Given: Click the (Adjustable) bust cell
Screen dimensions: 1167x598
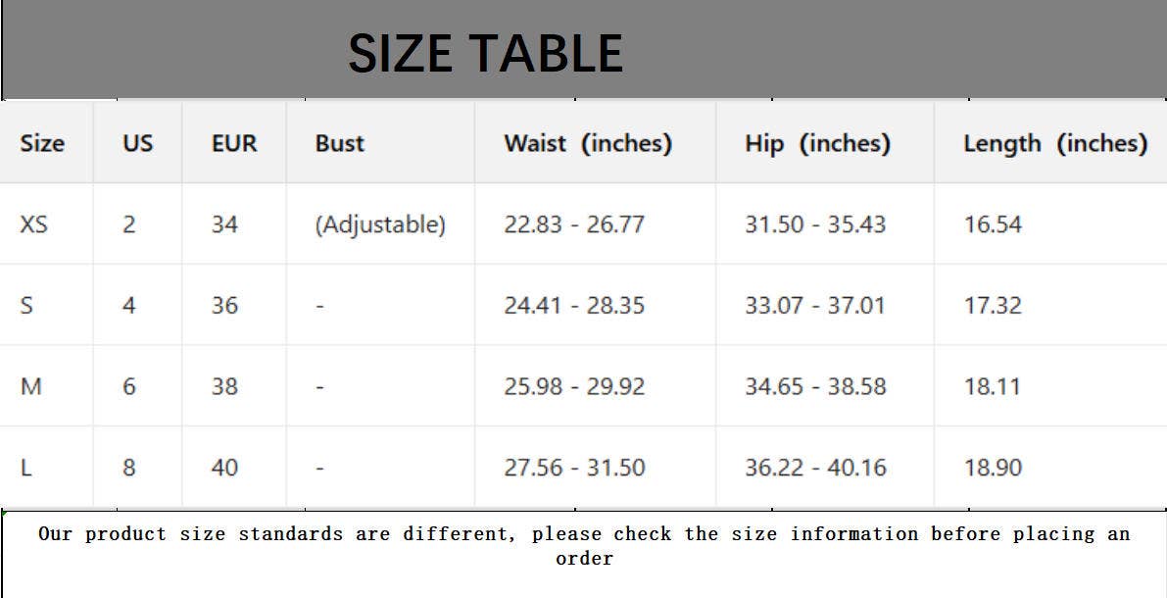Looking at the screenshot, I should 380,224.
